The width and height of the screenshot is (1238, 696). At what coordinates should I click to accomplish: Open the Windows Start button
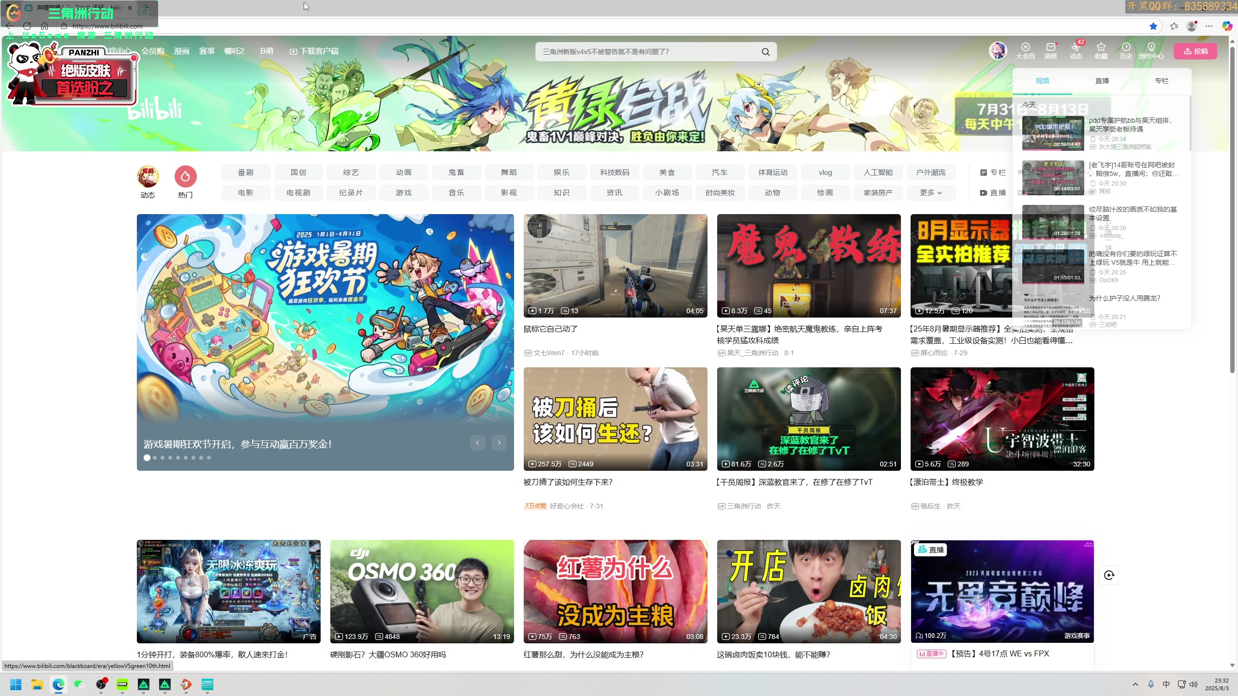[16, 684]
